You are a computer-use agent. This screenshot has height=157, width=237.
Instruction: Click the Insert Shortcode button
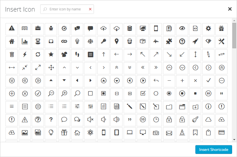214,149
